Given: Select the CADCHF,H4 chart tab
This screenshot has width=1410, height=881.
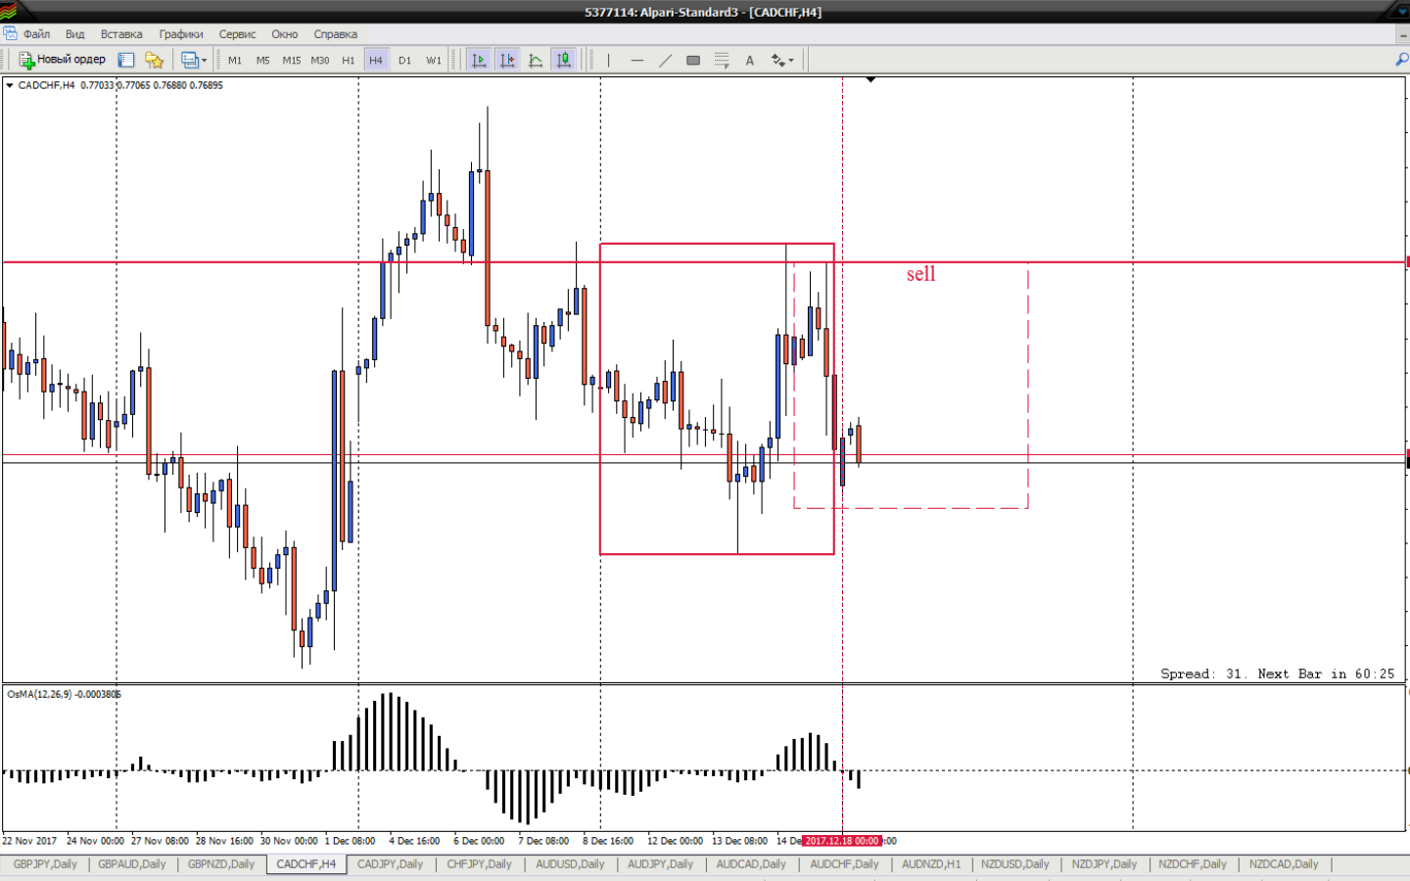Looking at the screenshot, I should (306, 864).
